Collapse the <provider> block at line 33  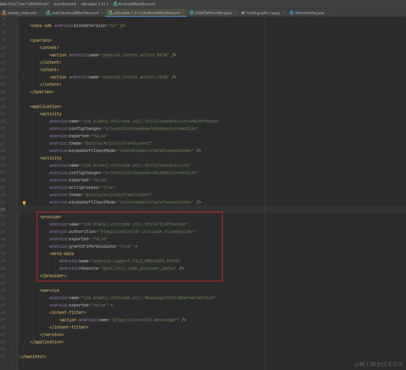pos(18,217)
